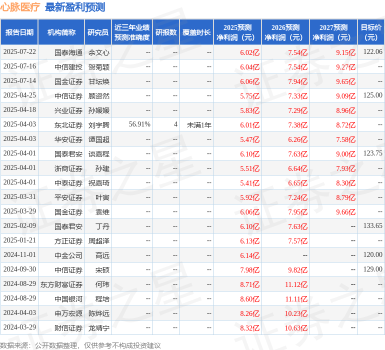Open the 东方财富证券 institution entry
The image size is (385, 350).
click(x=61, y=284)
